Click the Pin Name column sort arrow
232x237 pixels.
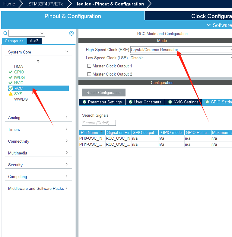pyautogui.click(x=101, y=132)
